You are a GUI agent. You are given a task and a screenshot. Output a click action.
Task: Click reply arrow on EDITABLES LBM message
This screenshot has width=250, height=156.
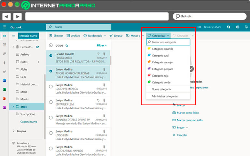[98, 100]
